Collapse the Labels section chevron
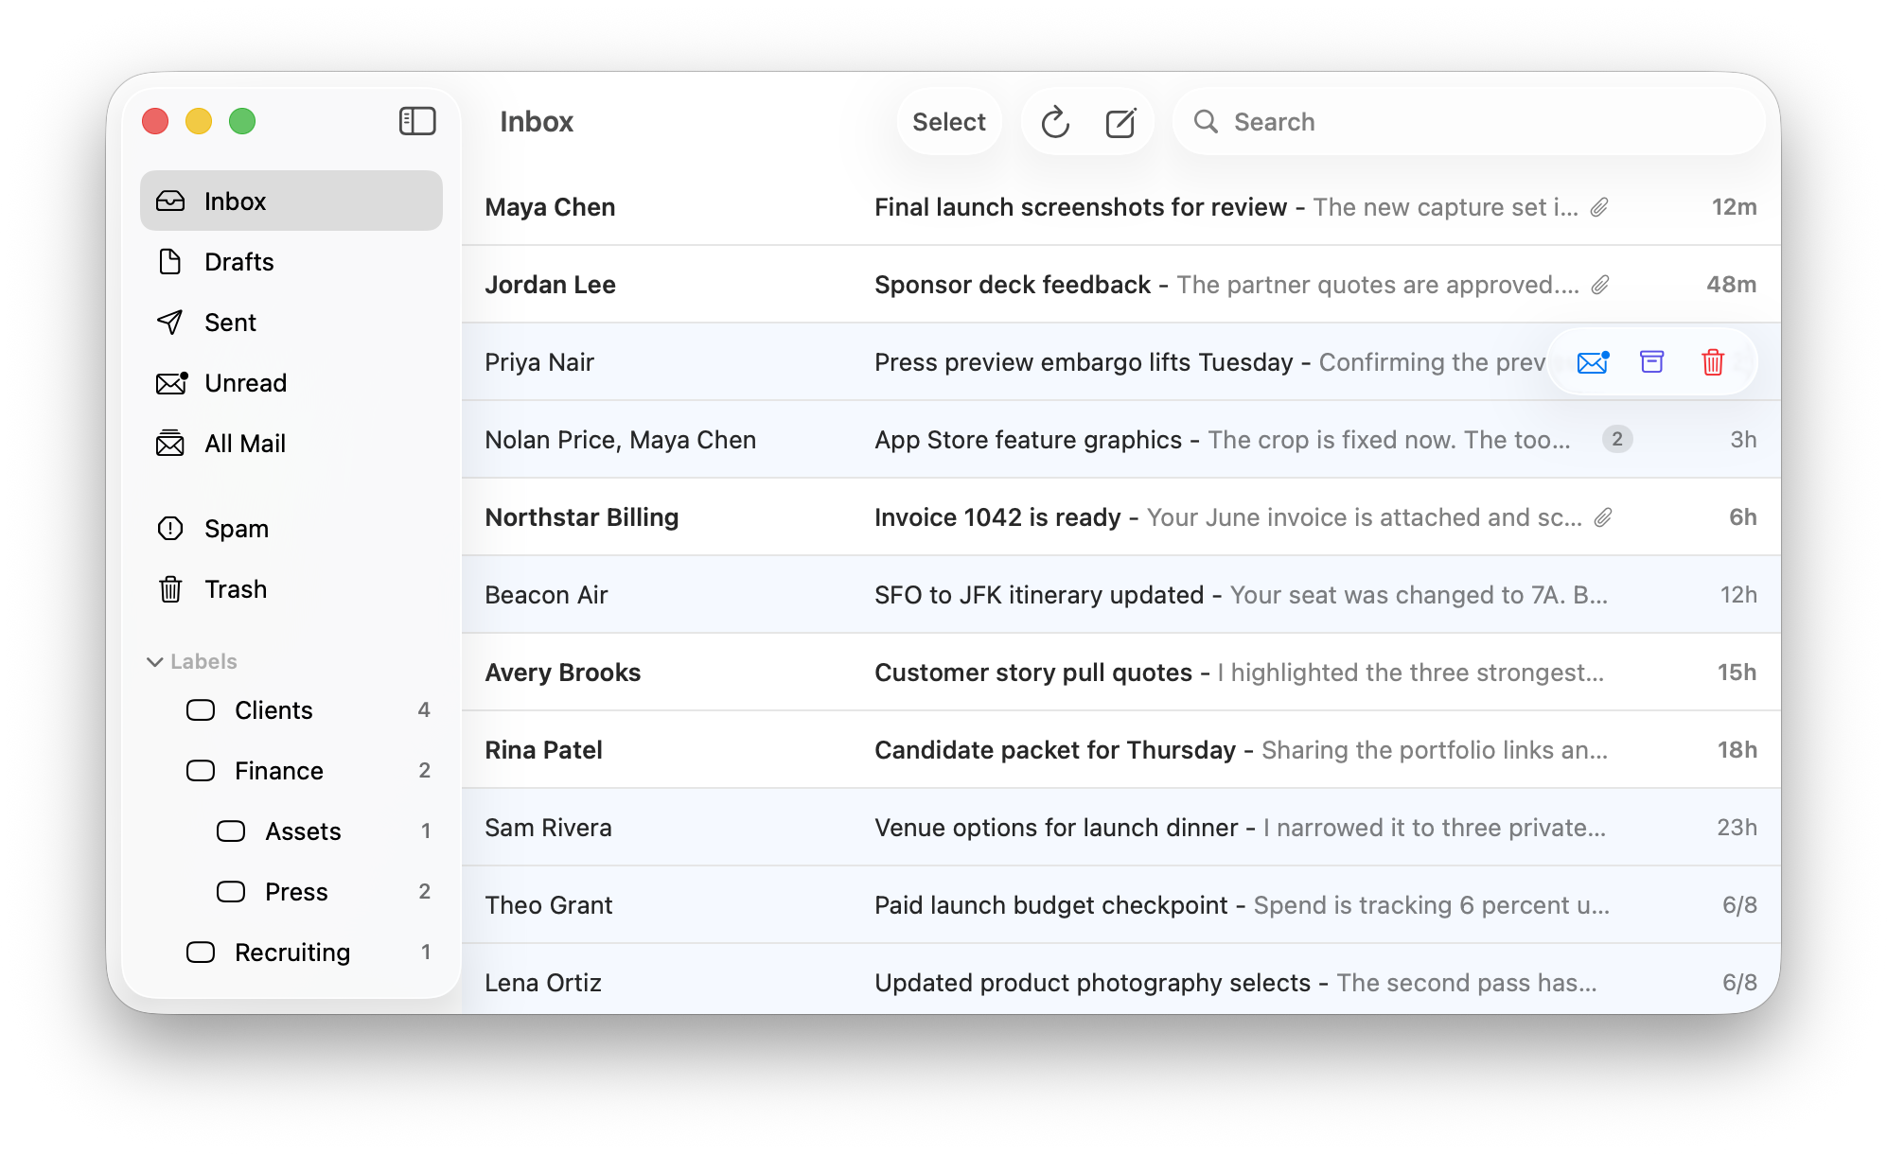This screenshot has height=1154, width=1887. (x=155, y=662)
